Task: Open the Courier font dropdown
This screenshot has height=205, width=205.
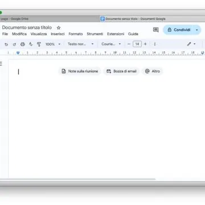Action: pos(111,44)
